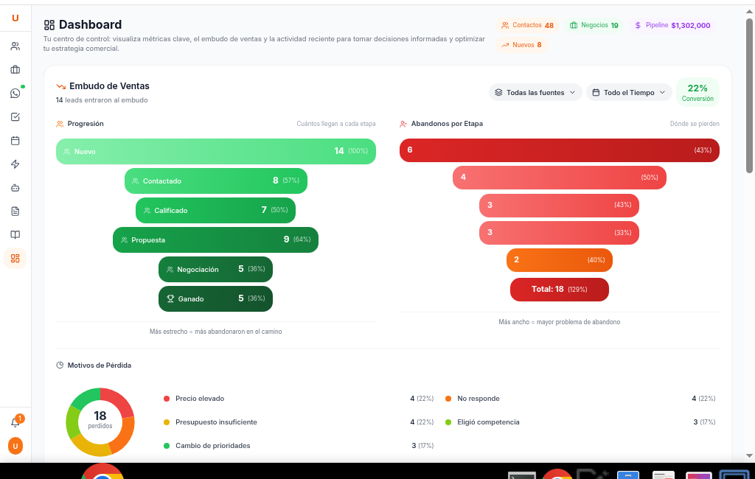Click the abandonment bar showing 6 (43%)
755x479 pixels.
(x=560, y=150)
